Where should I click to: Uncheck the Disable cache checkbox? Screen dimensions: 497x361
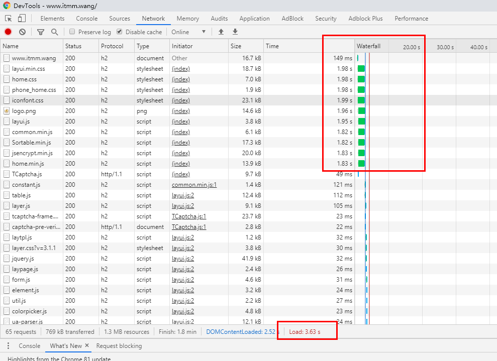tap(120, 32)
